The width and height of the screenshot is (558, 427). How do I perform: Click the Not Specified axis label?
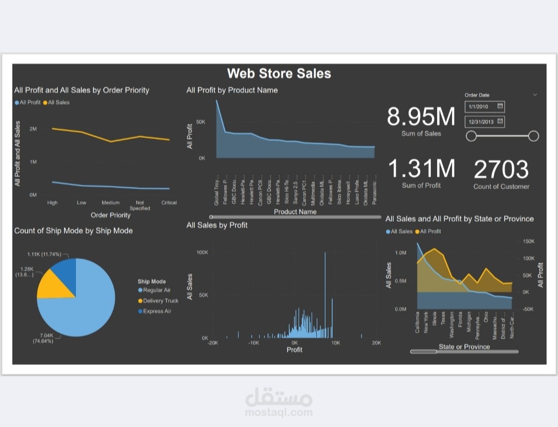(140, 205)
